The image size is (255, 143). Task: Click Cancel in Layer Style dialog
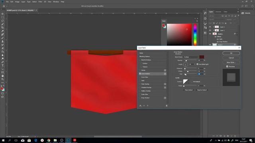231,58
